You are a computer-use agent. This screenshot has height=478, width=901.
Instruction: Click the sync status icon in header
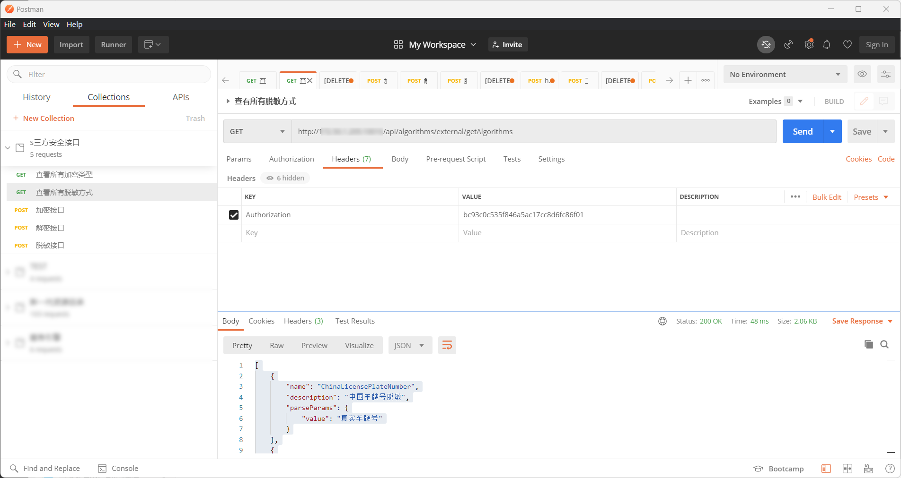tap(766, 44)
